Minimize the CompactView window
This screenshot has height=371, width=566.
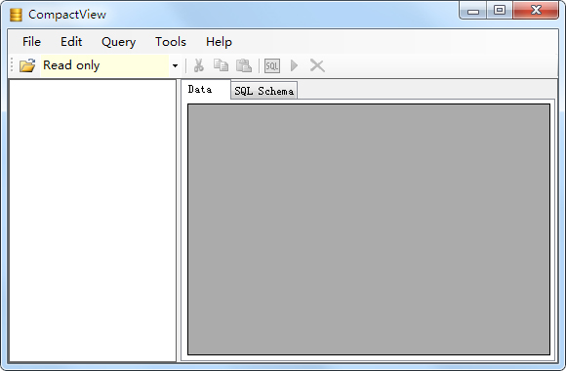point(473,11)
